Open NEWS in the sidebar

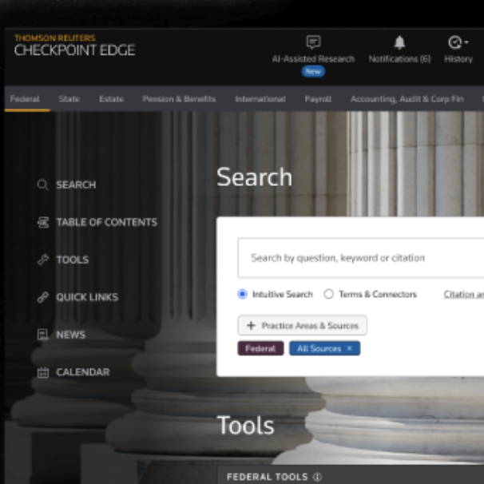point(71,335)
